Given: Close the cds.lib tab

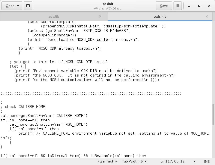Looking at the screenshot, I should pos(100,16).
